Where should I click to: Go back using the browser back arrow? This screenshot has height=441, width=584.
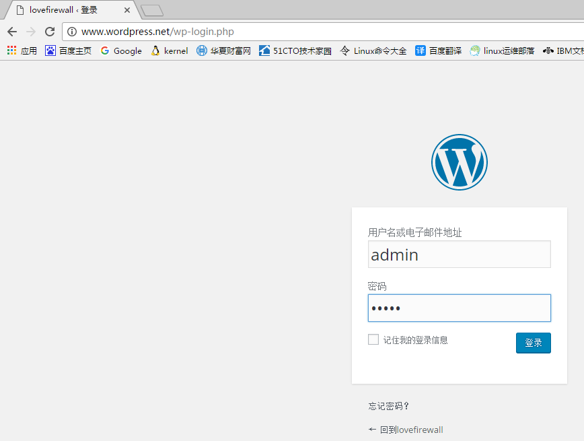click(x=12, y=32)
